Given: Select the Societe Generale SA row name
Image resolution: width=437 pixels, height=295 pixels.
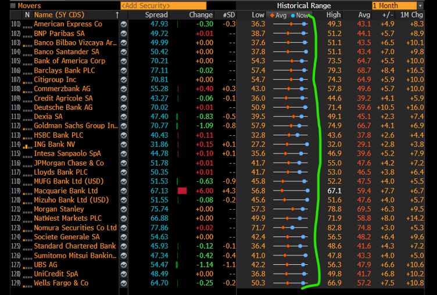Looking at the screenshot, I should tap(67, 237).
